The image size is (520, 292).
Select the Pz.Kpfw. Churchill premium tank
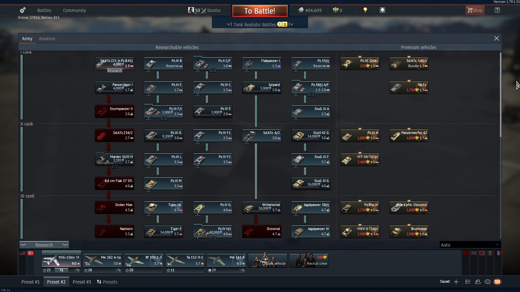coord(409,207)
